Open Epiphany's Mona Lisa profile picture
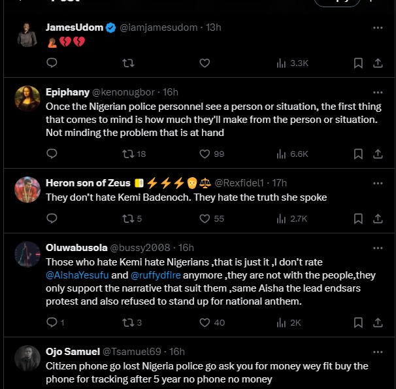The image size is (396, 389). click(27, 99)
